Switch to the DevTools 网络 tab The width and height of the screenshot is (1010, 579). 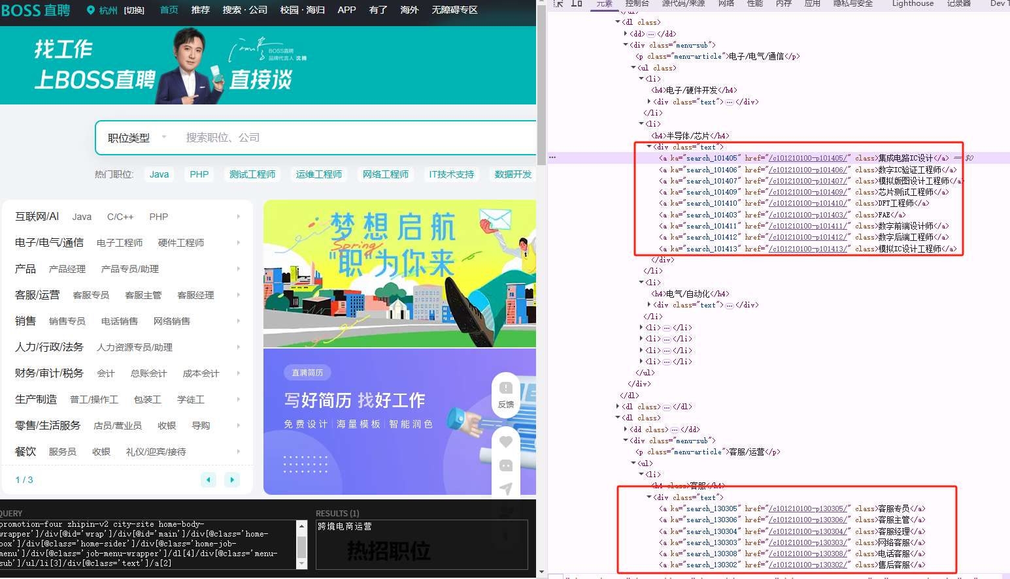726,3
